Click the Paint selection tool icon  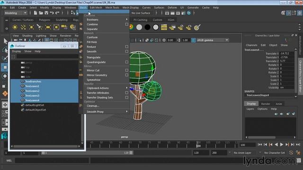pos(5,59)
